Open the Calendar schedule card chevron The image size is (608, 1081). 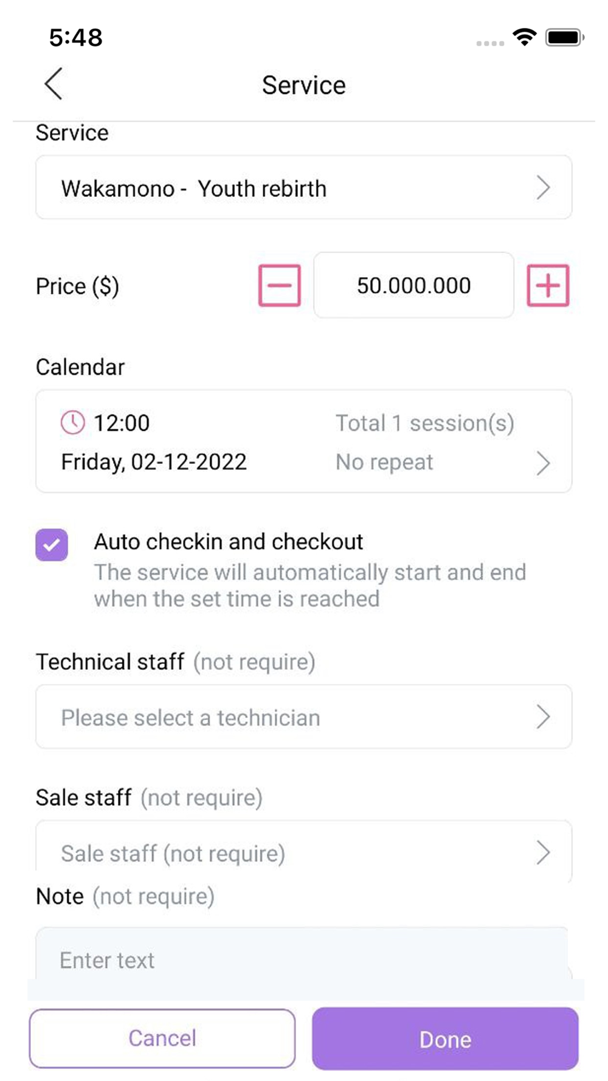(x=543, y=463)
